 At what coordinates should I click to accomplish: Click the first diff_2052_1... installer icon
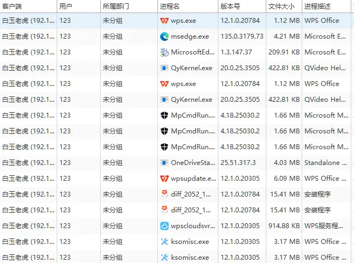pyautogui.click(x=164, y=194)
